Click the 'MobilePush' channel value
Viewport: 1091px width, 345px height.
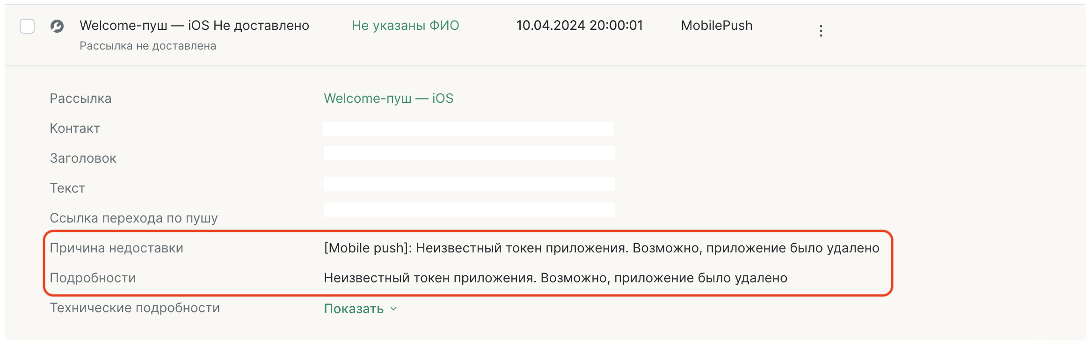(717, 25)
